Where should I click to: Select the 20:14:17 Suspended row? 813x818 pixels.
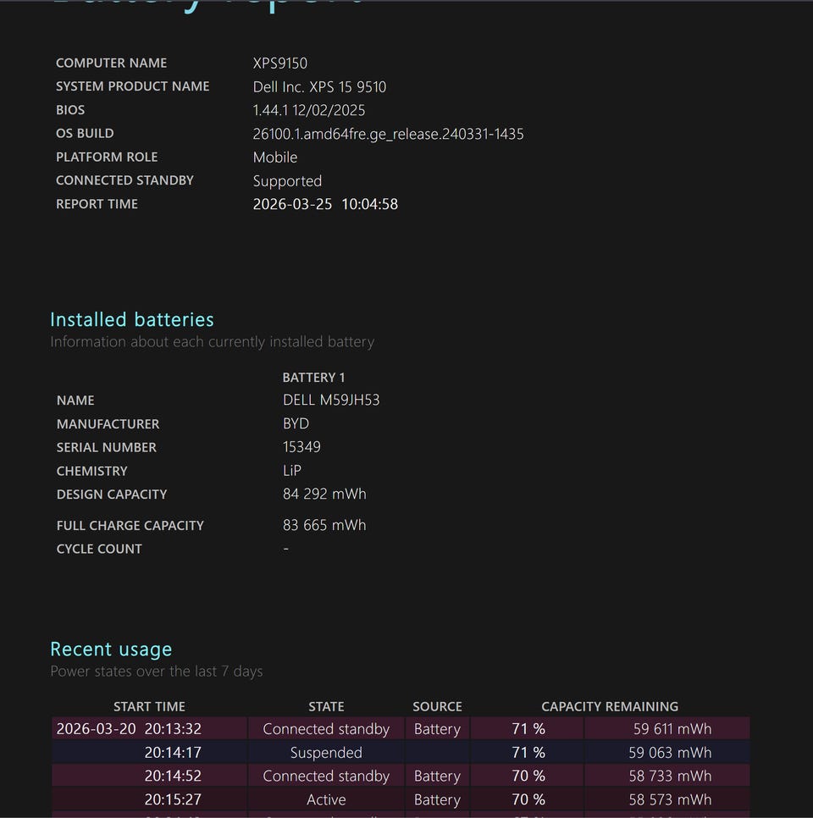(326, 752)
